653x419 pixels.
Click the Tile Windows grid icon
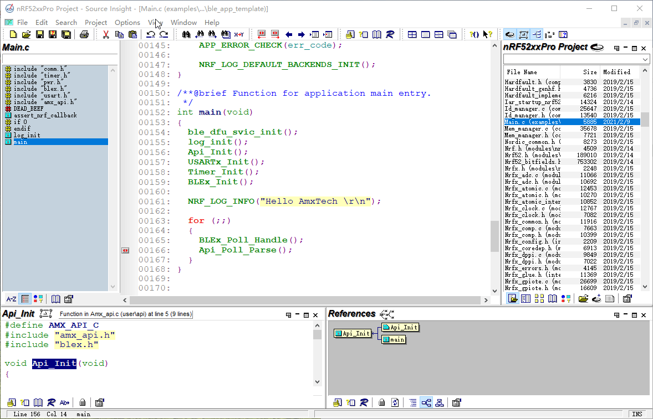(x=412, y=34)
